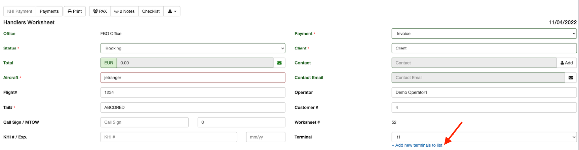Click the KHI # input field
The width and height of the screenshot is (579, 150).
pyautogui.click(x=168, y=137)
